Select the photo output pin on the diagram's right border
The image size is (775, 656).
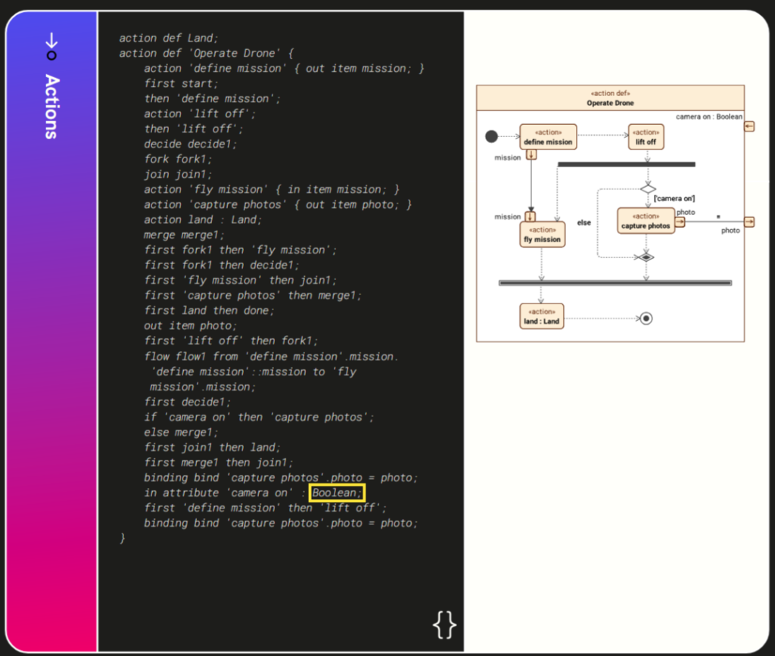pyautogui.click(x=749, y=222)
